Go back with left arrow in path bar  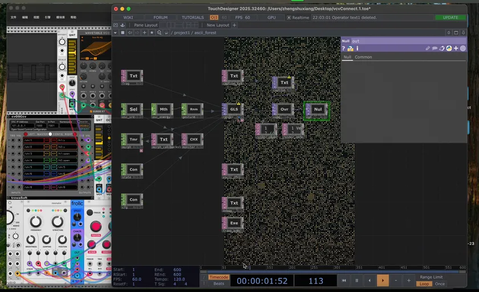[130, 32]
